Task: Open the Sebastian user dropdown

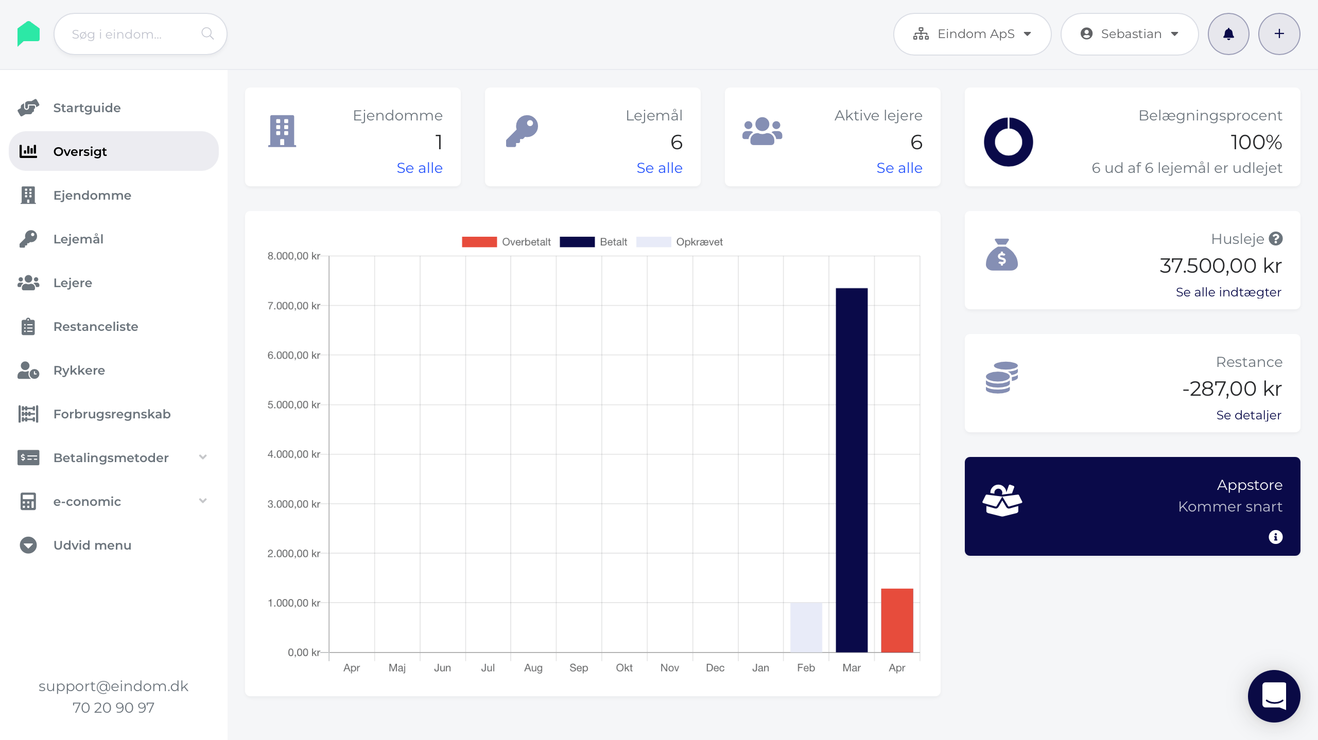Action: coord(1129,34)
